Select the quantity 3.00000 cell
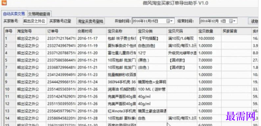Viewport: 261px width, 126px height. pyautogui.click(x=209, y=89)
